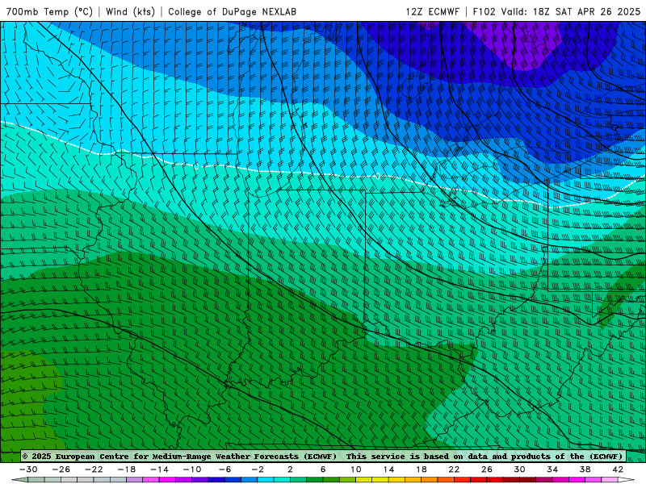Click the 22 legend value
Viewport: 646px width, 484px height.
tap(454, 469)
